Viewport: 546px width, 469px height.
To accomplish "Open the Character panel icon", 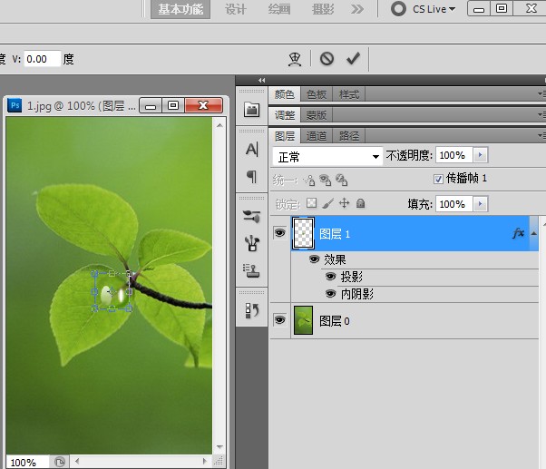I will [x=252, y=150].
